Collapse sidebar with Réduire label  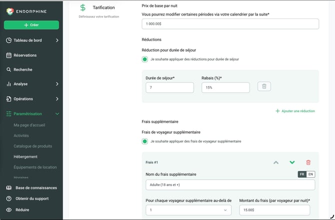pyautogui.click(x=22, y=209)
